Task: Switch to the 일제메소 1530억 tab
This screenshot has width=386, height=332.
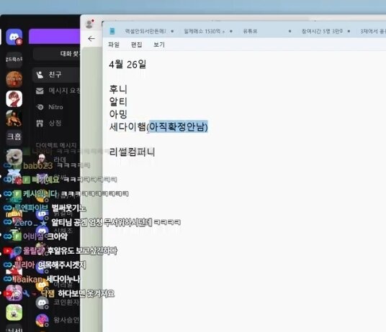Action: [205, 31]
